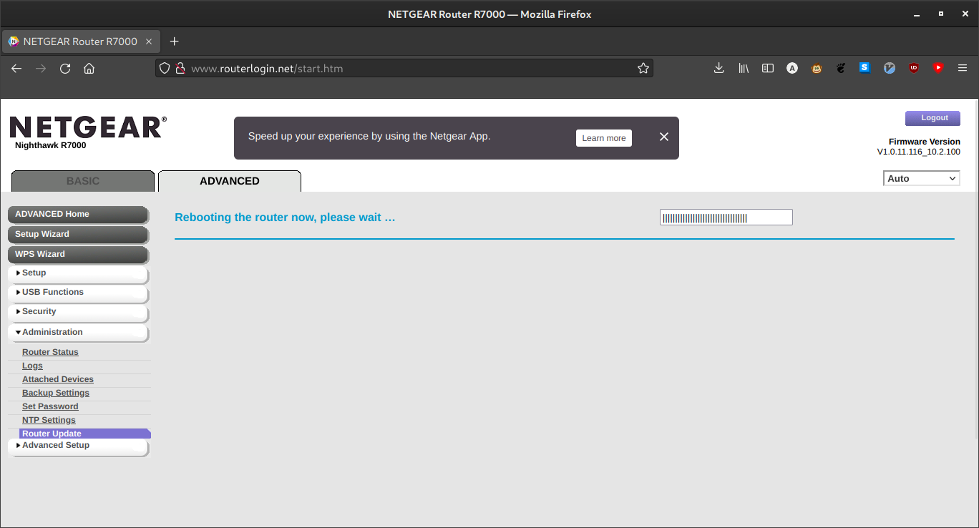
Task: Open ADVANCED Home in the sidebar
Action: (78, 214)
